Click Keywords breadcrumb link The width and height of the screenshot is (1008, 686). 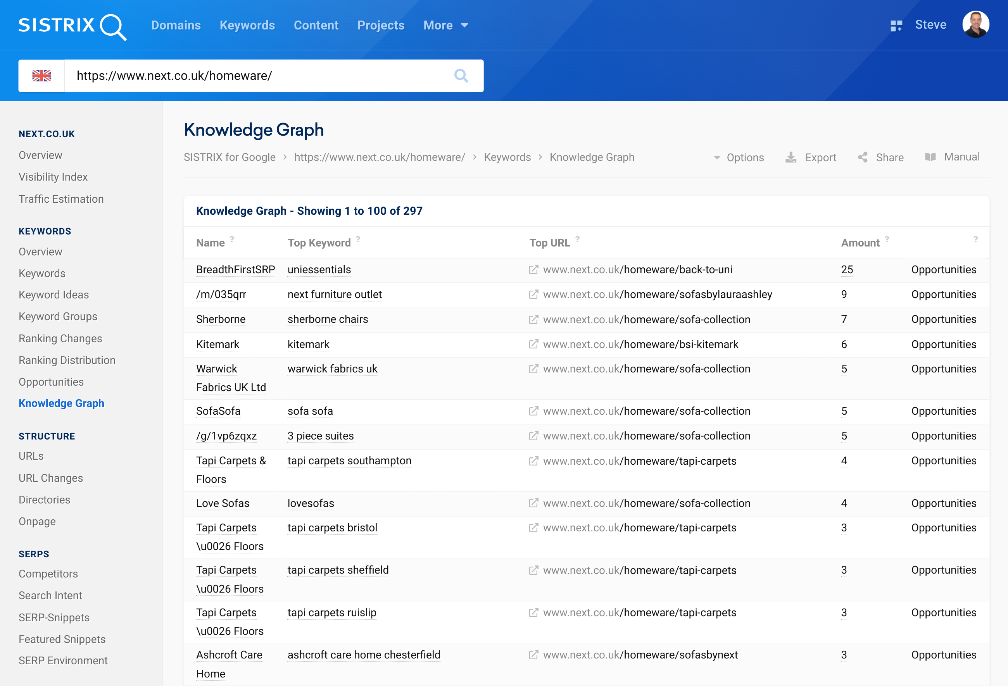point(507,157)
